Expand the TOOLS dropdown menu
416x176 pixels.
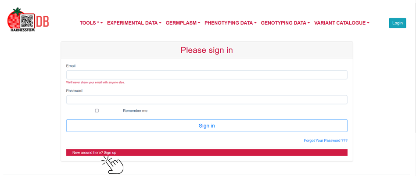coord(91,23)
